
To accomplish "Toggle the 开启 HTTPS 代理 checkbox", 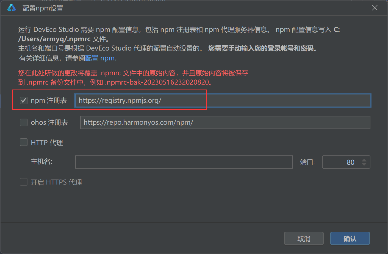I will [x=24, y=182].
